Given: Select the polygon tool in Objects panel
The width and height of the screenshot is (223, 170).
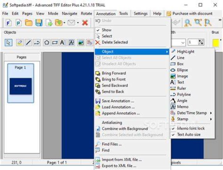Looking at the screenshot, I should tap(47, 42).
